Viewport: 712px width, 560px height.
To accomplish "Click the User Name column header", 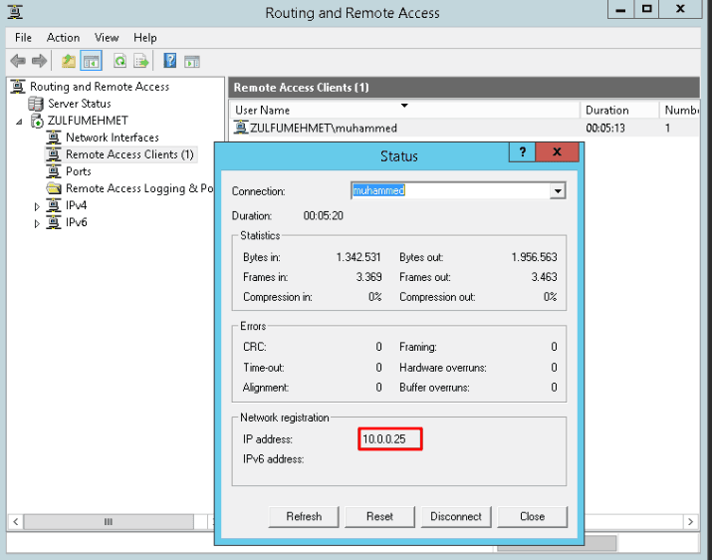I will (x=404, y=110).
